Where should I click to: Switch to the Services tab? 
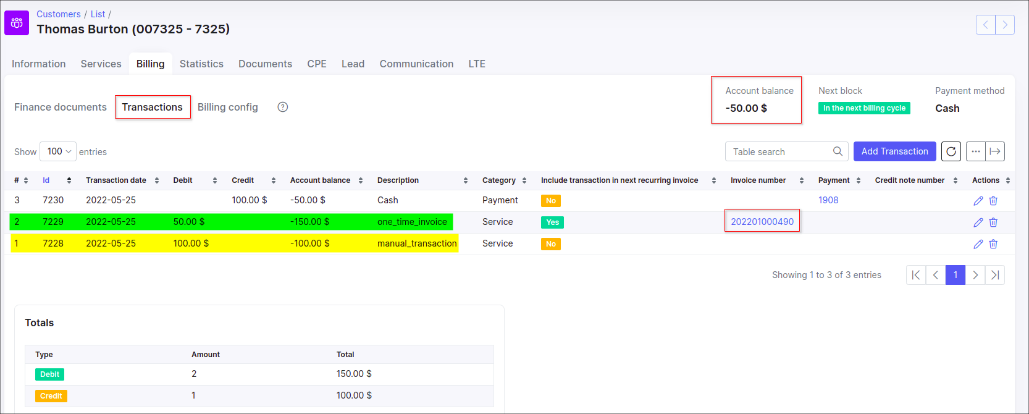[101, 64]
